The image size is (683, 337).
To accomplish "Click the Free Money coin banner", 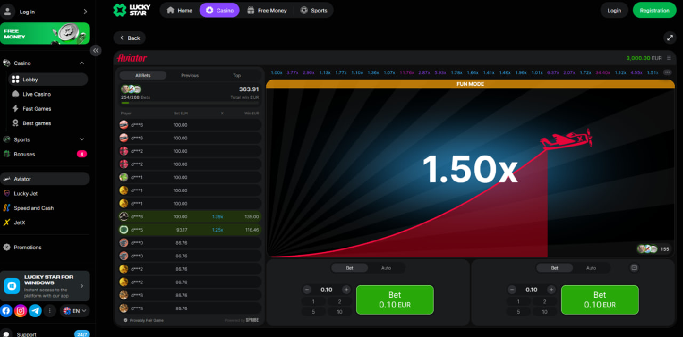I will pyautogui.click(x=45, y=33).
